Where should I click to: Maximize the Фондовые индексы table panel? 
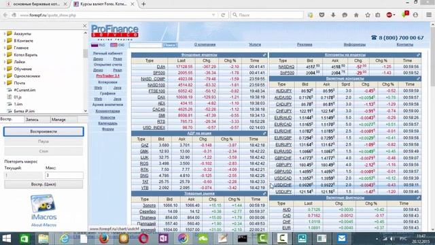264,55
